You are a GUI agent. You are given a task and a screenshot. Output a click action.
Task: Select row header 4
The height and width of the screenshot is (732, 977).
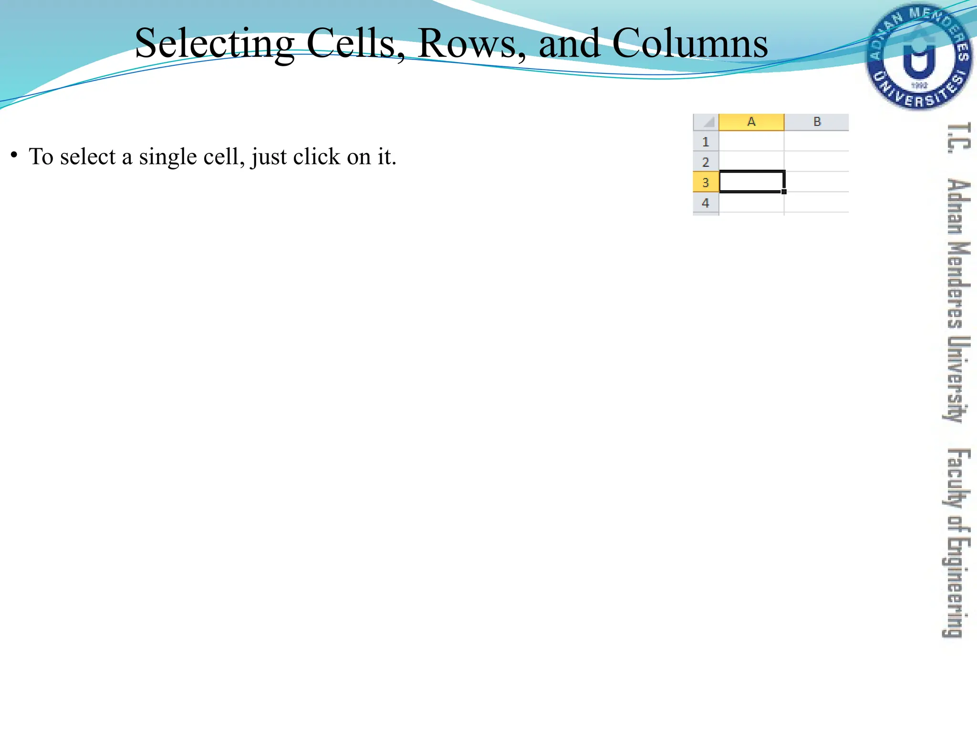click(x=706, y=203)
